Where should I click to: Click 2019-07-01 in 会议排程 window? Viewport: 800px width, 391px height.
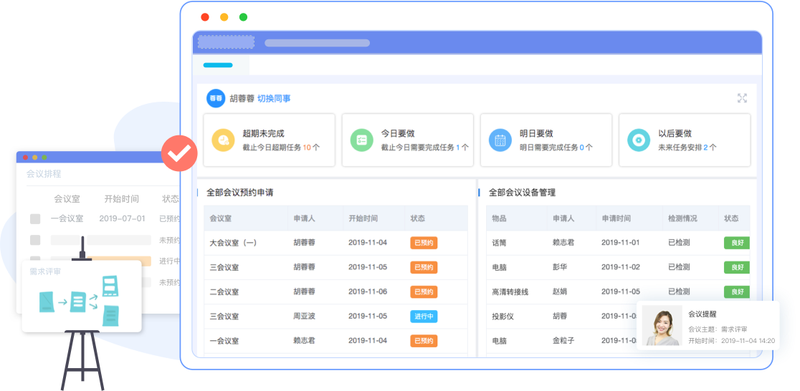click(122, 218)
